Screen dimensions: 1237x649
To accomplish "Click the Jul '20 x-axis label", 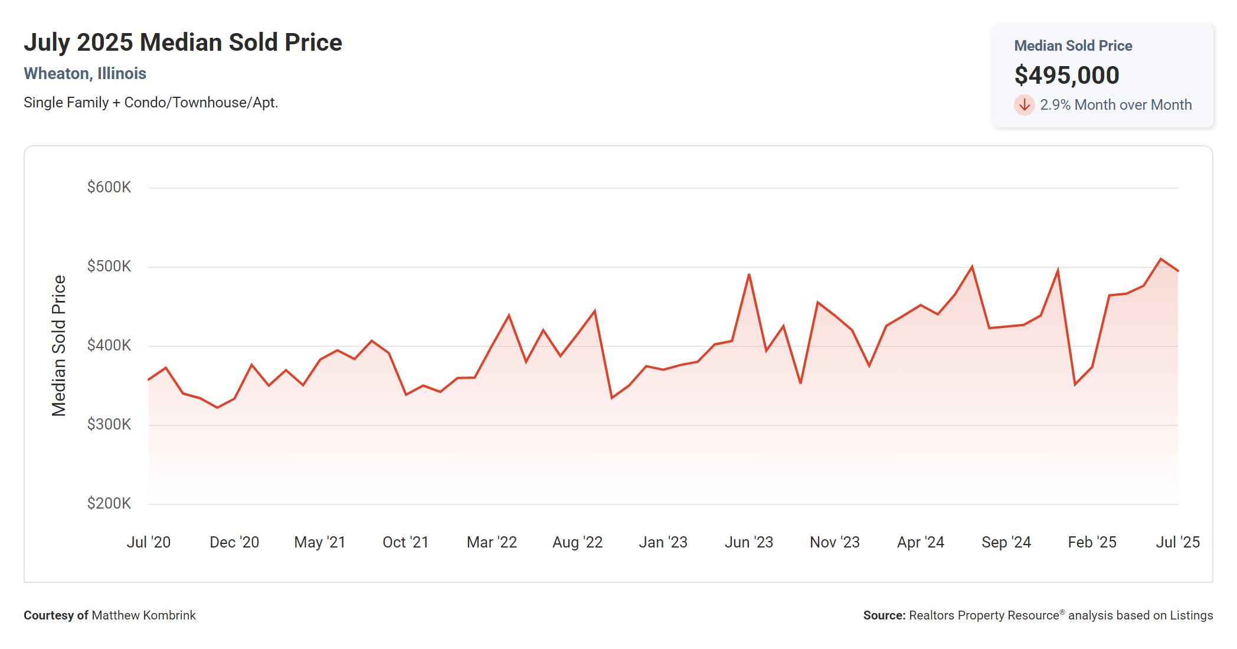I will (149, 542).
